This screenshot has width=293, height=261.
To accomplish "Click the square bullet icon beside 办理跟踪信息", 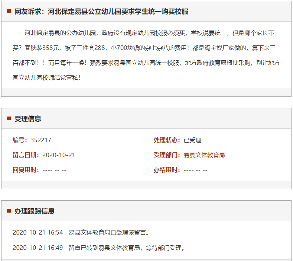I will pos(9,211).
